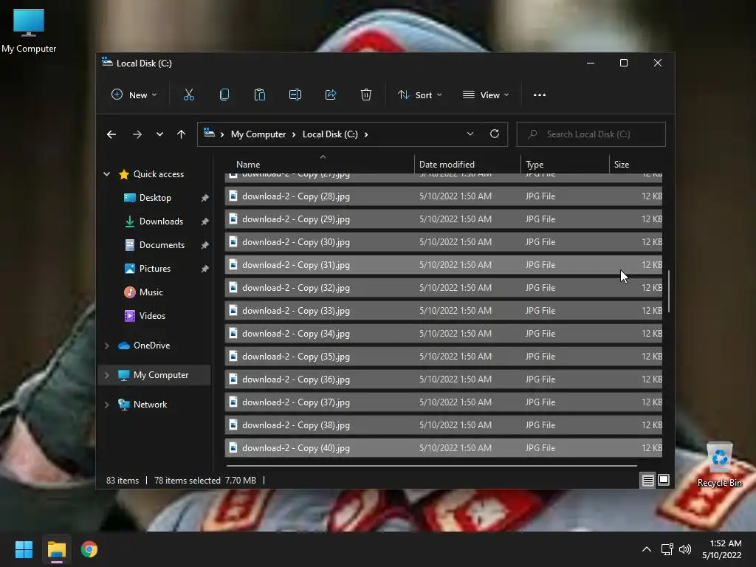Open the network tray icon

[667, 549]
